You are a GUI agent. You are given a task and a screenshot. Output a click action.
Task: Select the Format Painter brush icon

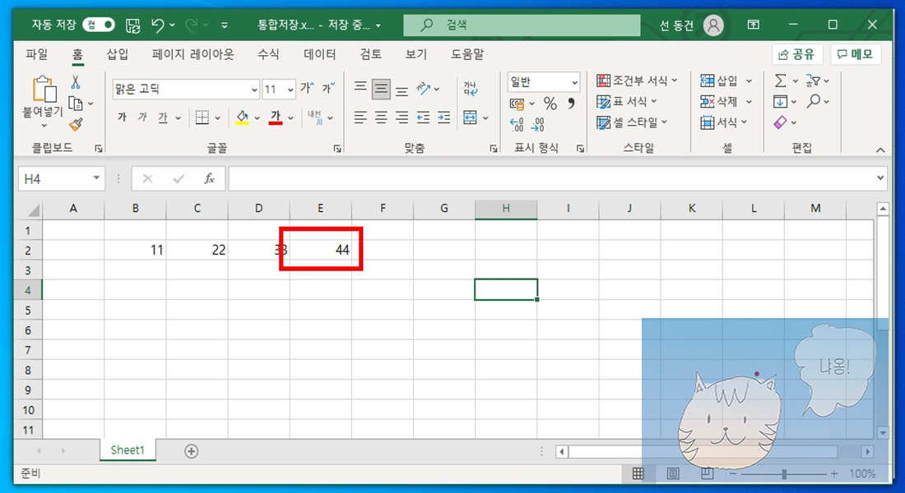(76, 124)
